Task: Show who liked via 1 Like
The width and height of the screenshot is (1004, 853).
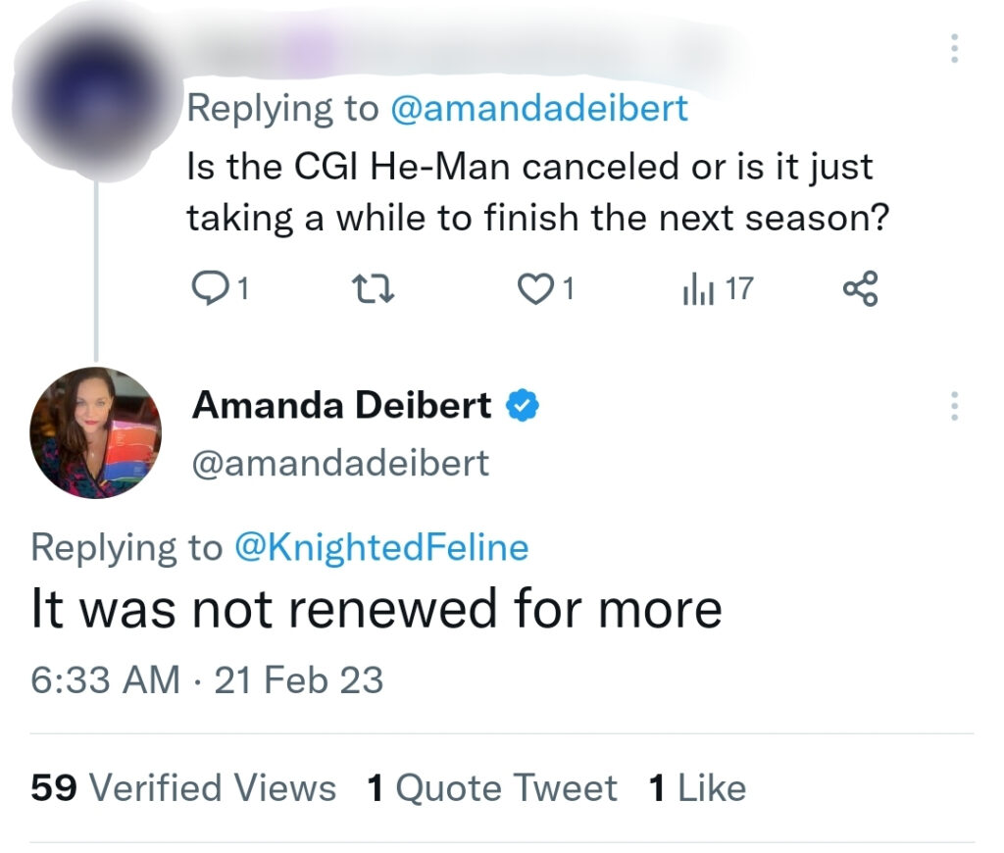Action: click(697, 787)
